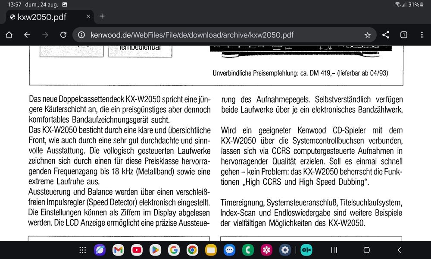
Task: Click the line 'extreme Laufruhe aus.'
Action: pos(64,182)
